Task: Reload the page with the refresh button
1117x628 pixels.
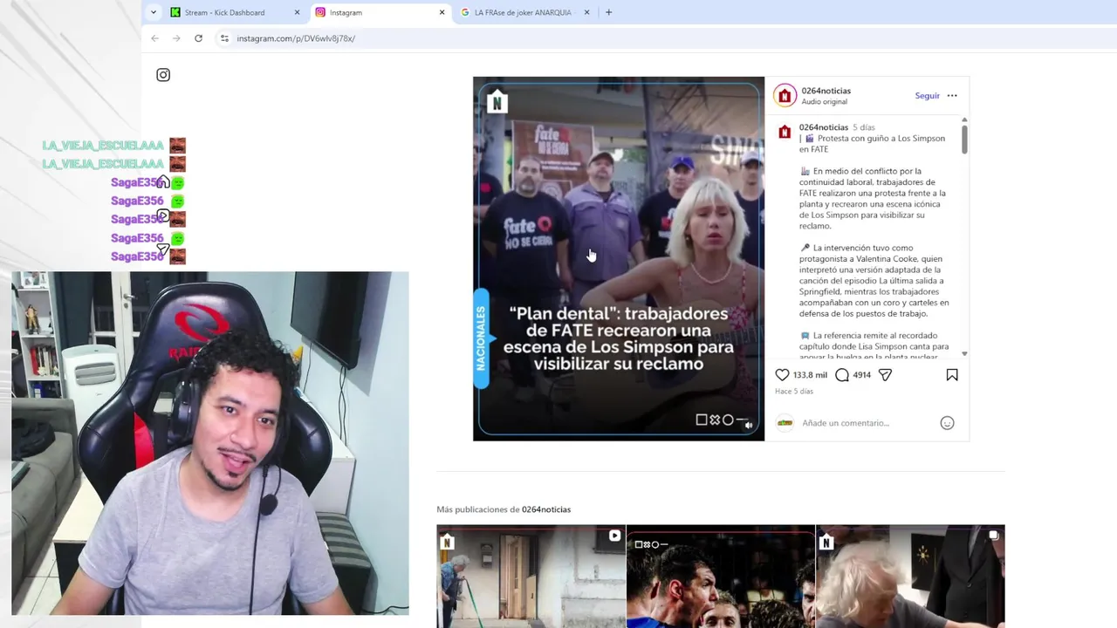Action: [x=198, y=38]
